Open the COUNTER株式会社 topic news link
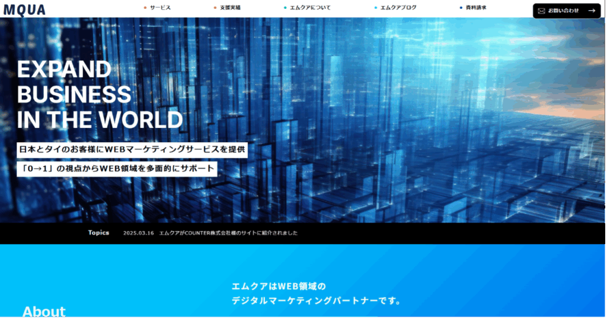Screen dimensions: 607x318 (228, 233)
